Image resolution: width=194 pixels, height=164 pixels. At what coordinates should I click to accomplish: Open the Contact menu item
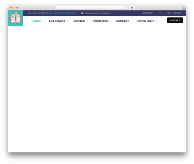pos(122,21)
